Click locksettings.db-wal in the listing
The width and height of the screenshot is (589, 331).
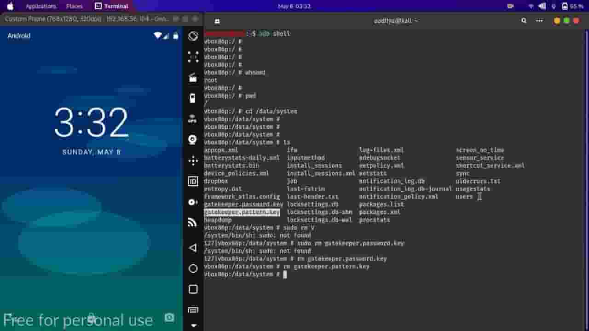point(319,220)
